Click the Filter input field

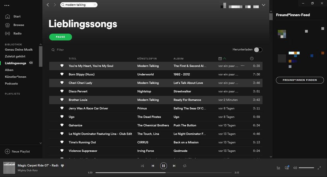pyautogui.click(x=60, y=50)
